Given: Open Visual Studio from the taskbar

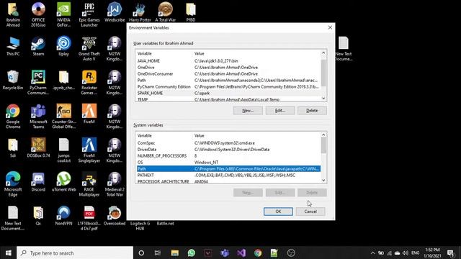Looking at the screenshot, I should 241,253.
